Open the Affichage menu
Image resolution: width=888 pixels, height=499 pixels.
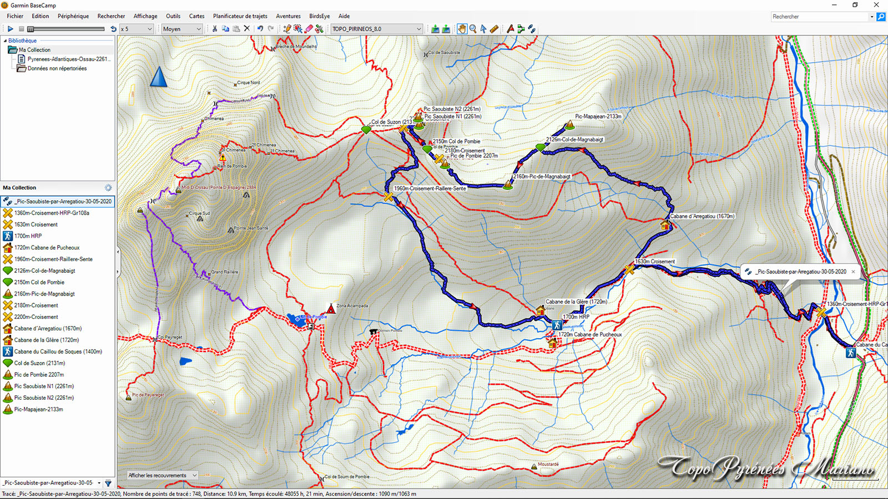tap(145, 16)
